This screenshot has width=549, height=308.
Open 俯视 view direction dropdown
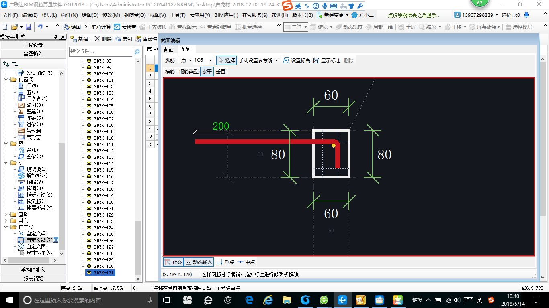331,27
